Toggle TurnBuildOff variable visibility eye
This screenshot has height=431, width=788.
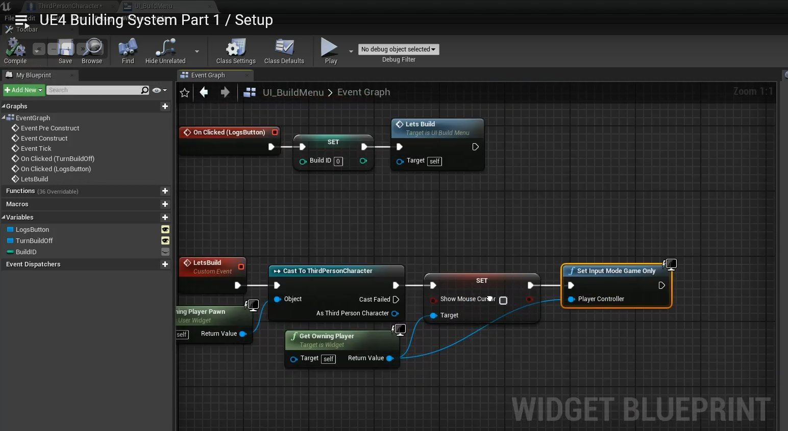tap(165, 241)
